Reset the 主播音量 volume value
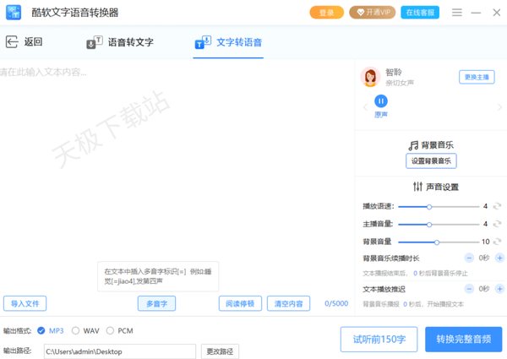The height and width of the screenshot is (359, 507). click(498, 224)
